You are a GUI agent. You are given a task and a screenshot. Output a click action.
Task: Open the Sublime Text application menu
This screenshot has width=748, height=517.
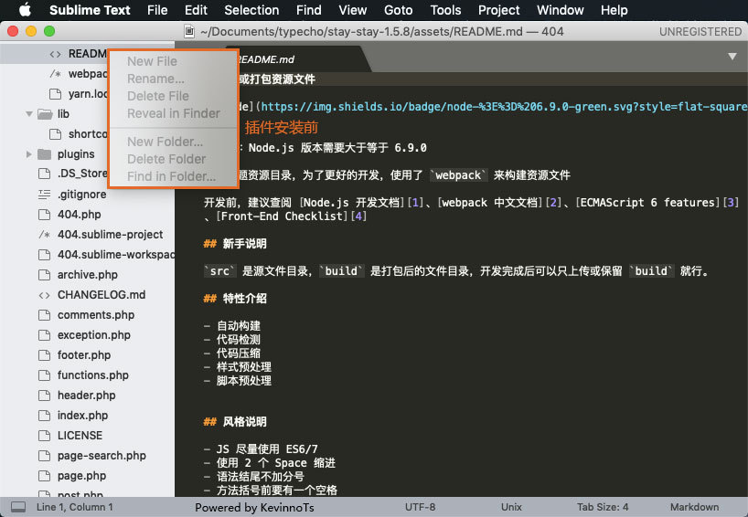click(90, 10)
